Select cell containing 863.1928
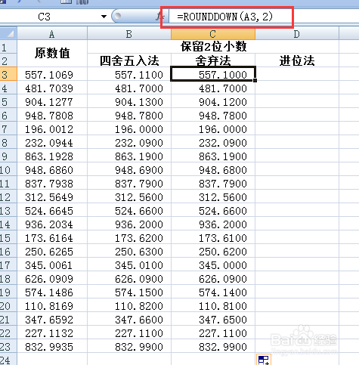359x365 pixels. pos(52,156)
